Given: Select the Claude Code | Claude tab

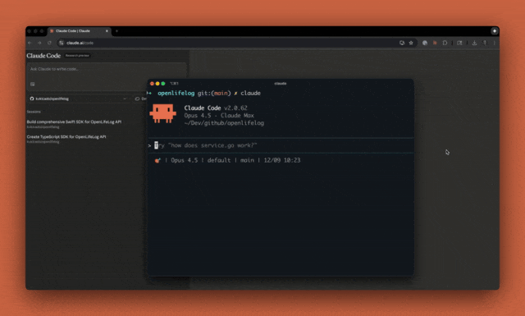Looking at the screenshot, I should tap(79, 31).
